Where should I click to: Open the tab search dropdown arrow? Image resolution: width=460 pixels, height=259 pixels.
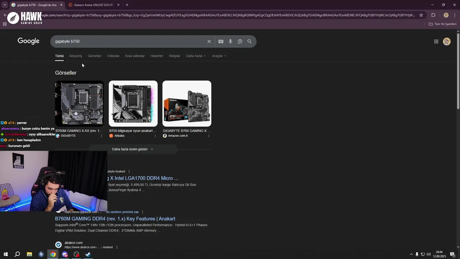5,5
